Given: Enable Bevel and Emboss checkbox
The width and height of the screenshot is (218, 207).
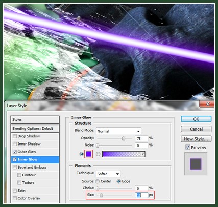Looking at the screenshot, I should [x=15, y=167].
